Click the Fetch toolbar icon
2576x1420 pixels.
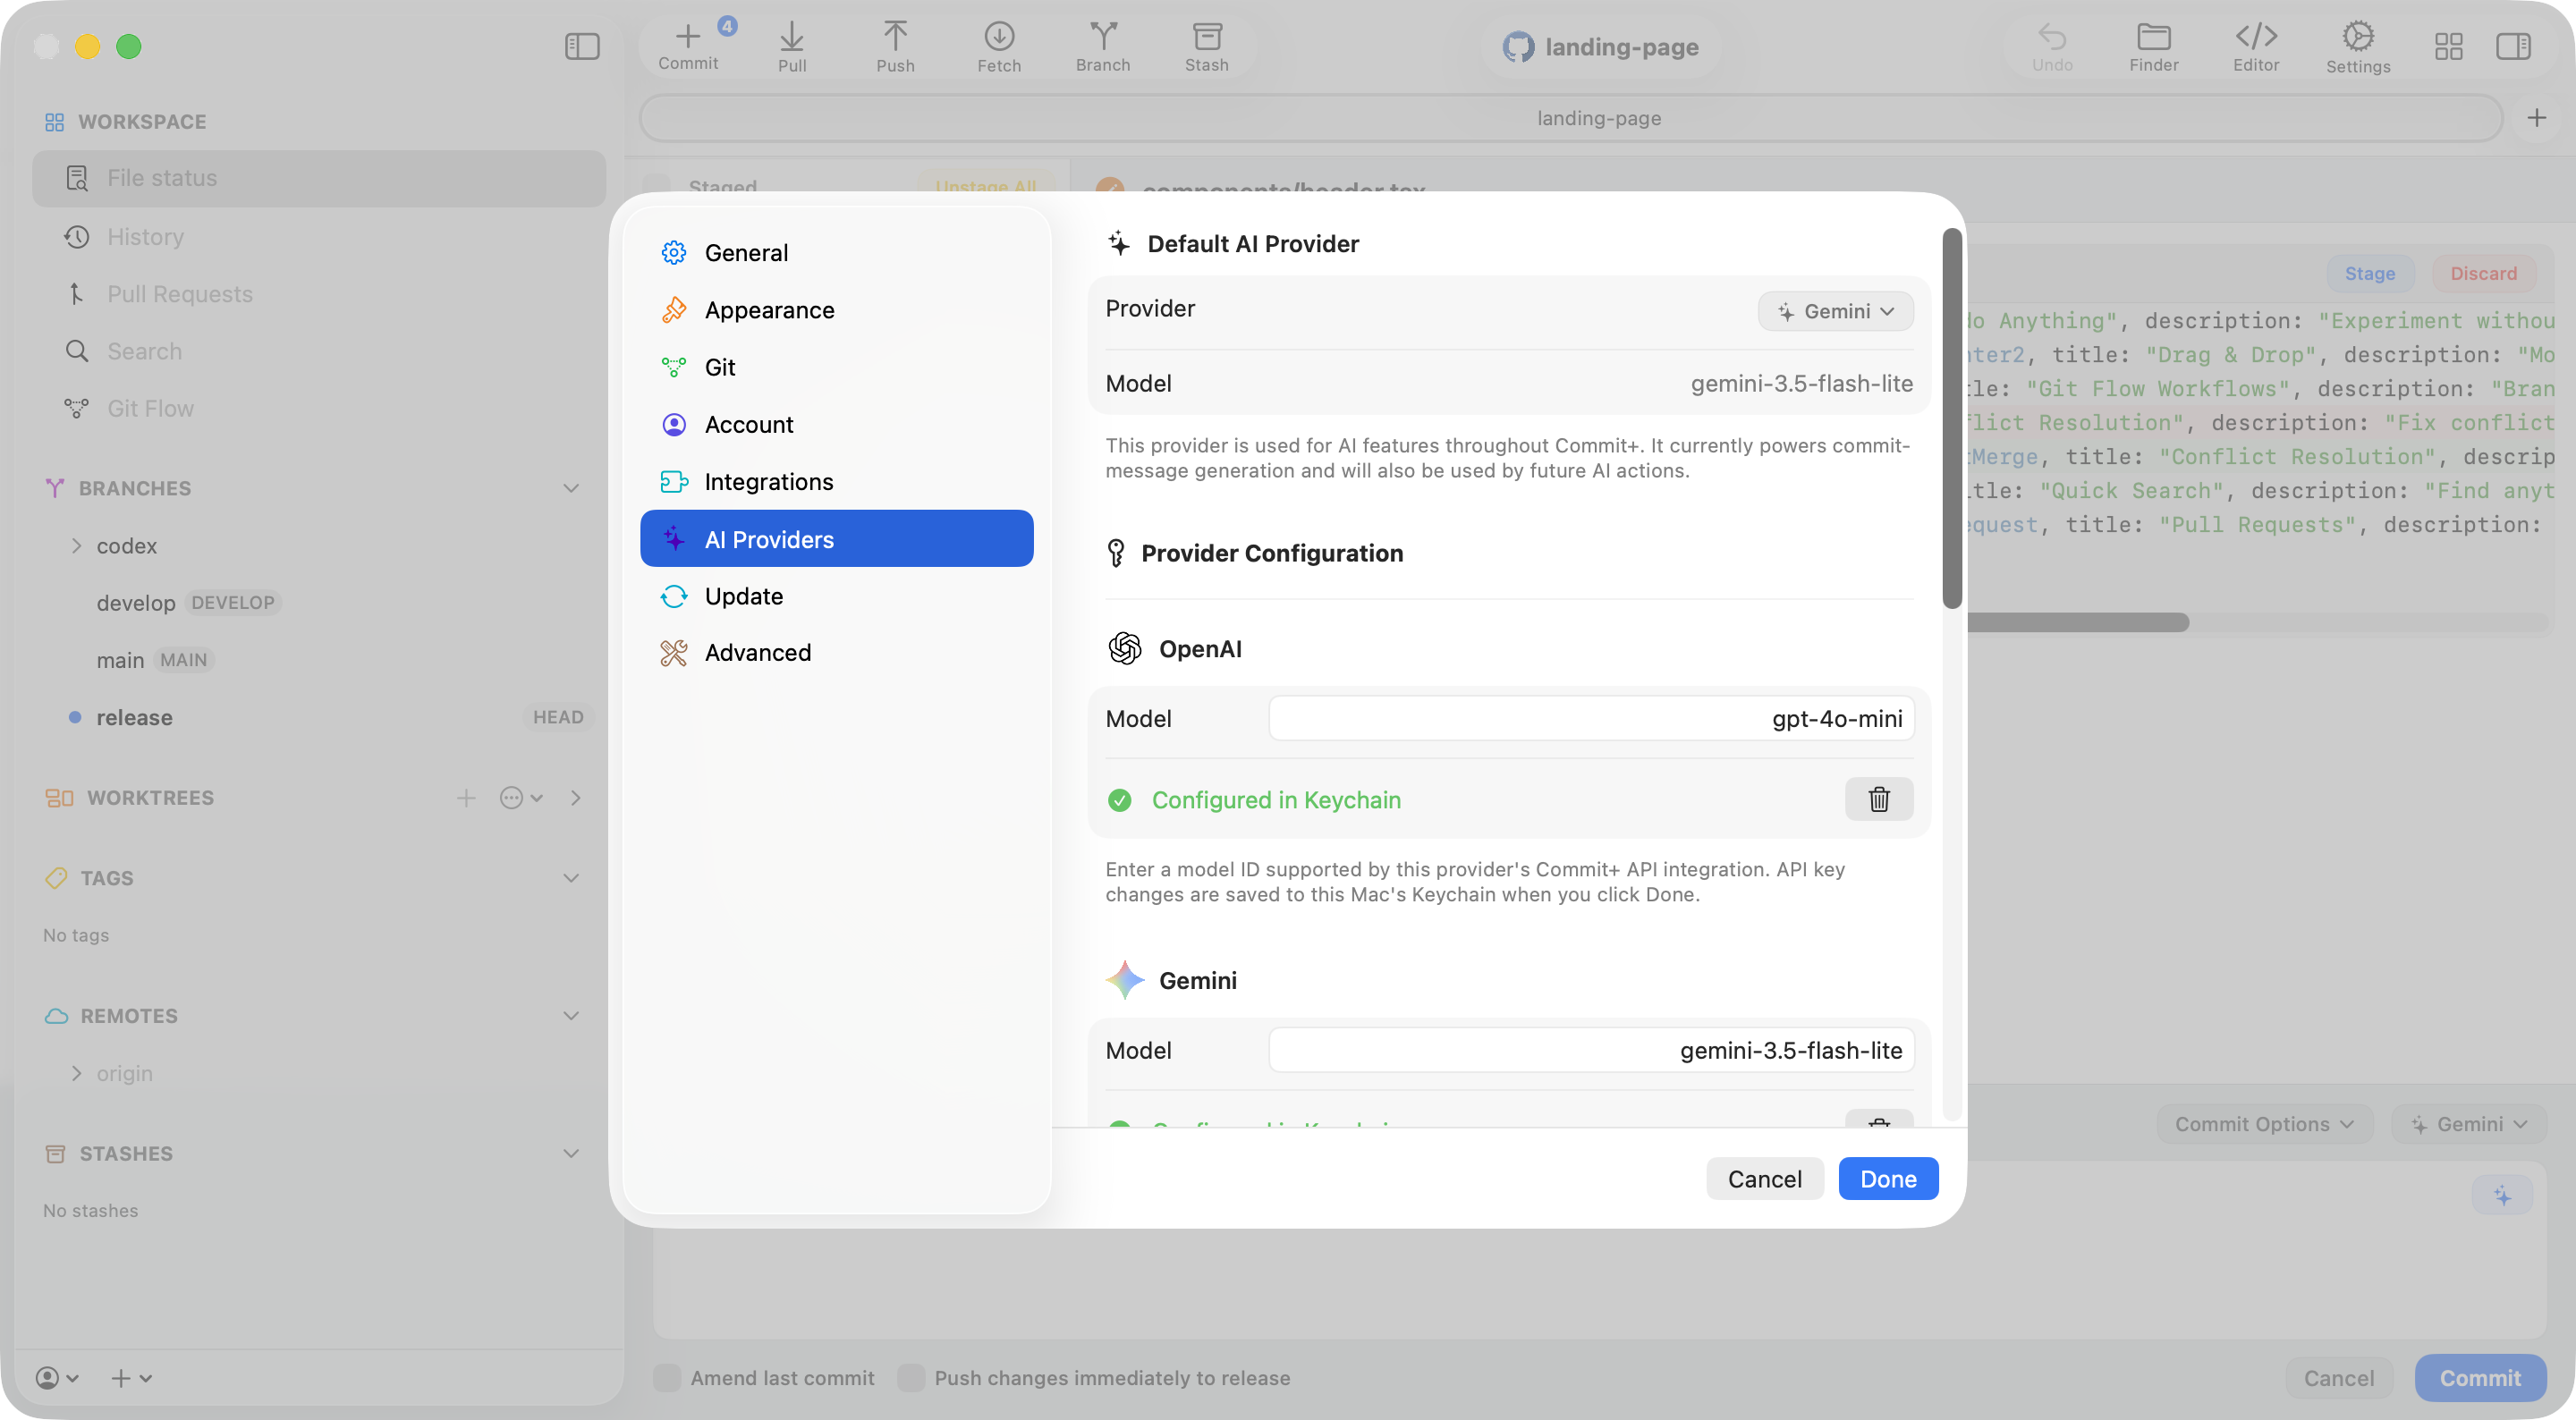click(999, 46)
